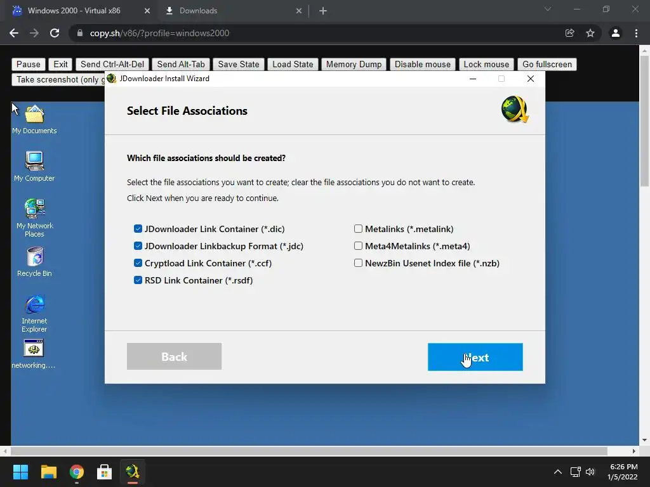650x487 pixels.
Task: Open File Explorer from the taskbar
Action: (48, 472)
